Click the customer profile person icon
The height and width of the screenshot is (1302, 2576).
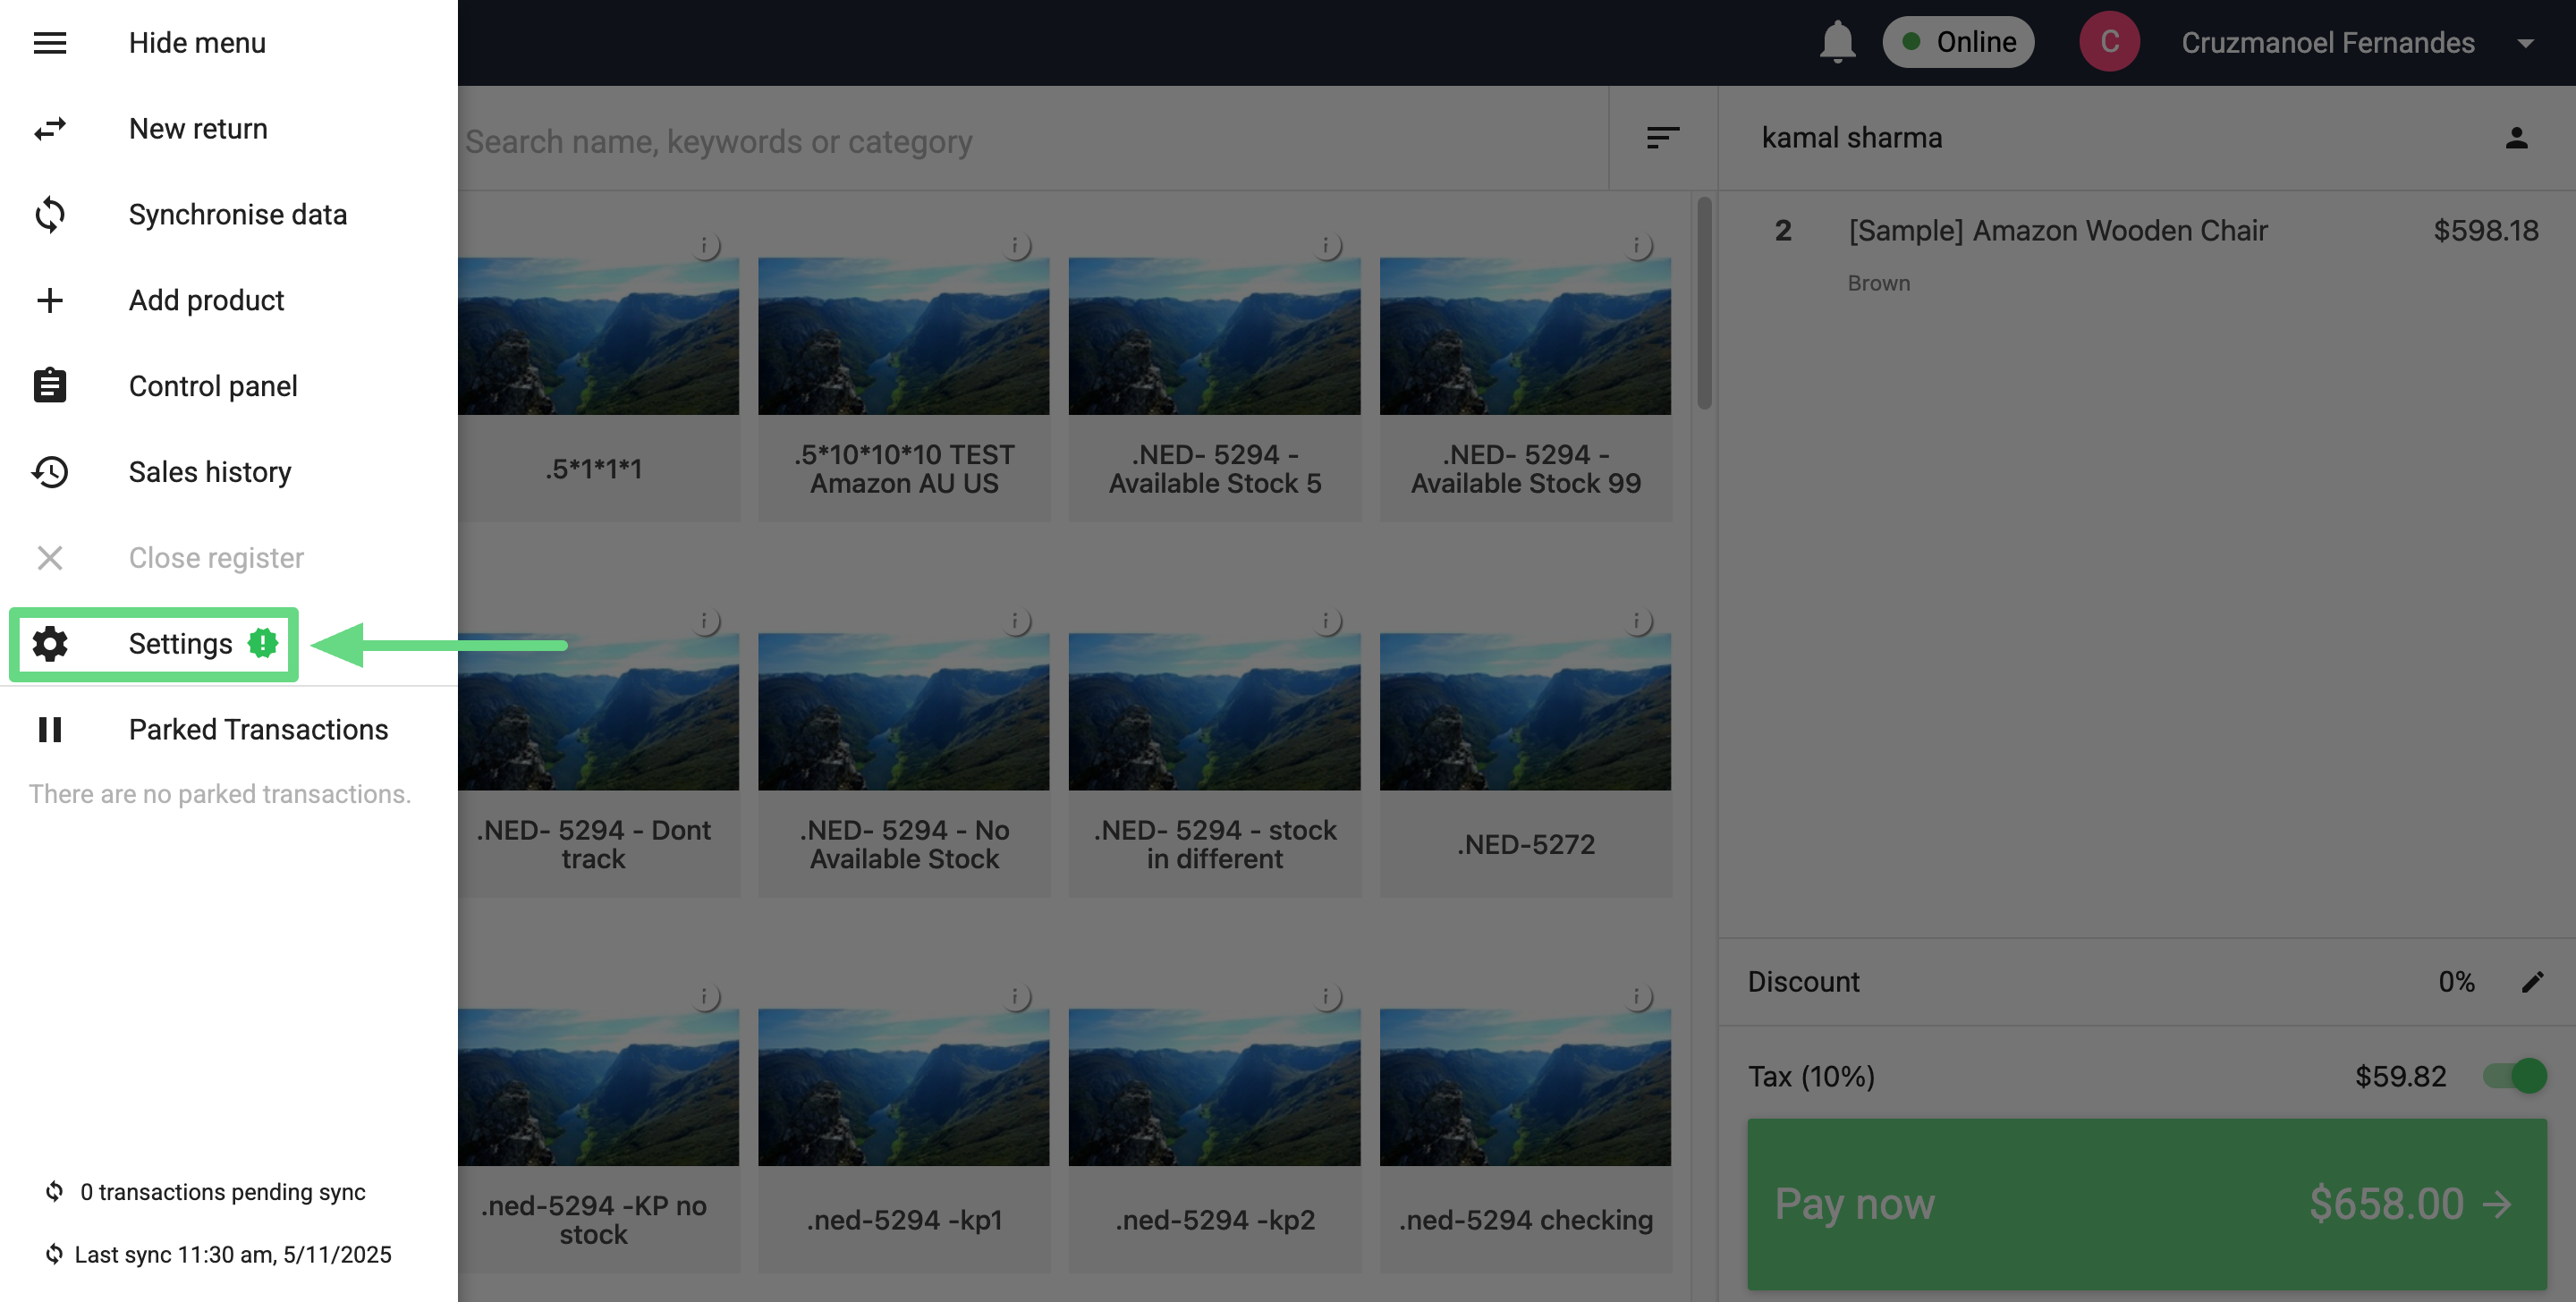pyautogui.click(x=2516, y=138)
